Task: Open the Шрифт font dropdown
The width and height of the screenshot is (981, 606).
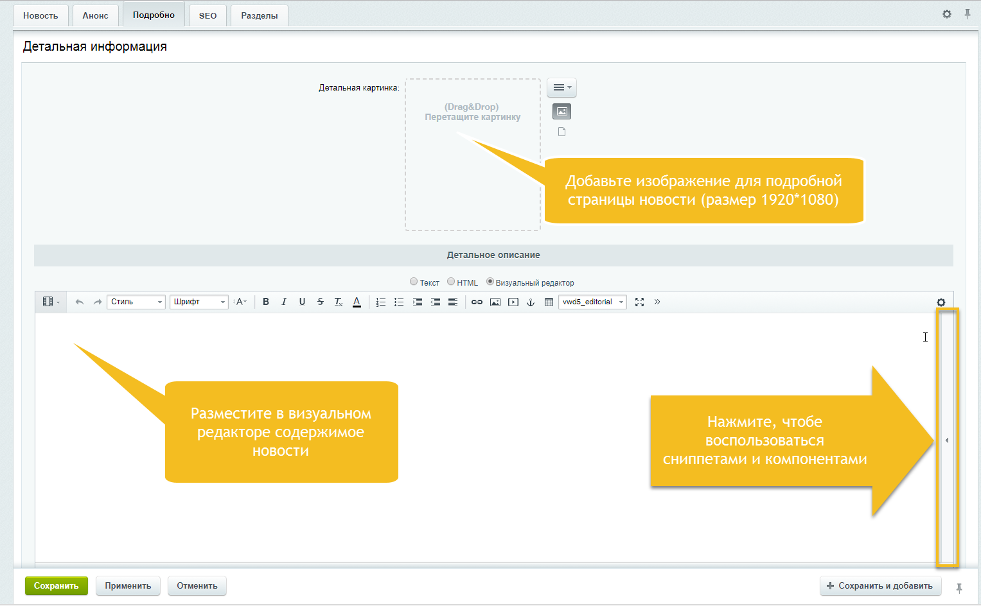Action: [x=199, y=302]
